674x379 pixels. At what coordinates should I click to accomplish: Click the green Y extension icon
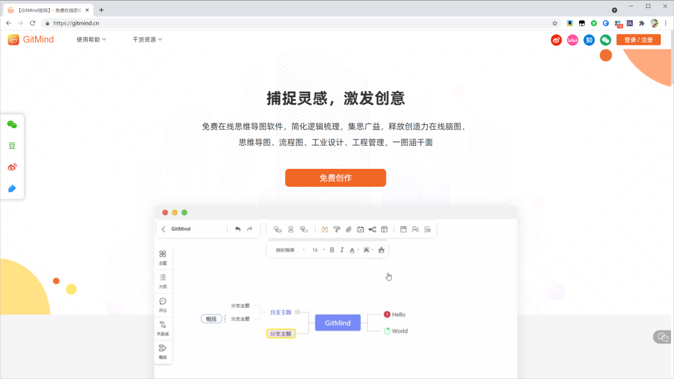coord(593,23)
